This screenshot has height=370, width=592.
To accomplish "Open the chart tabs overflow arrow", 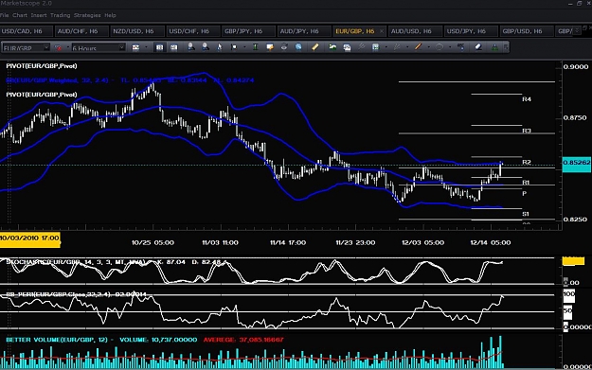I will coord(577,31).
